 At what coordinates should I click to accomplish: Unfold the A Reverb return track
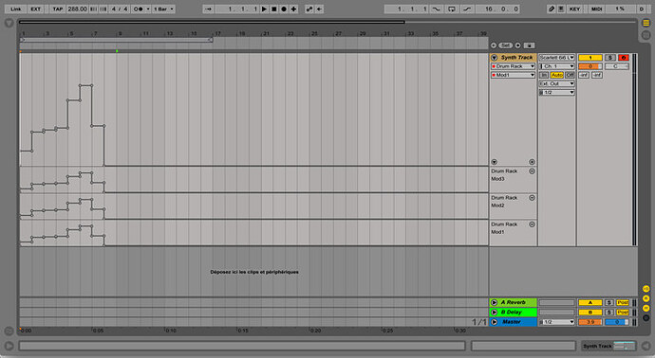495,302
